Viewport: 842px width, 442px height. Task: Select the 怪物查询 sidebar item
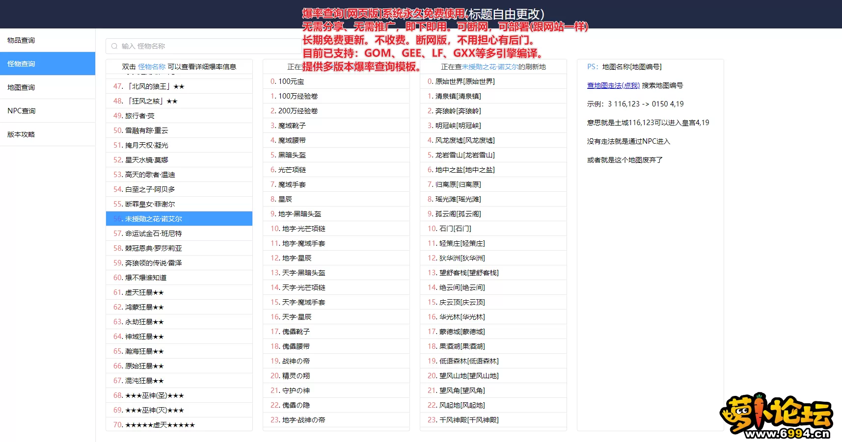(x=48, y=64)
